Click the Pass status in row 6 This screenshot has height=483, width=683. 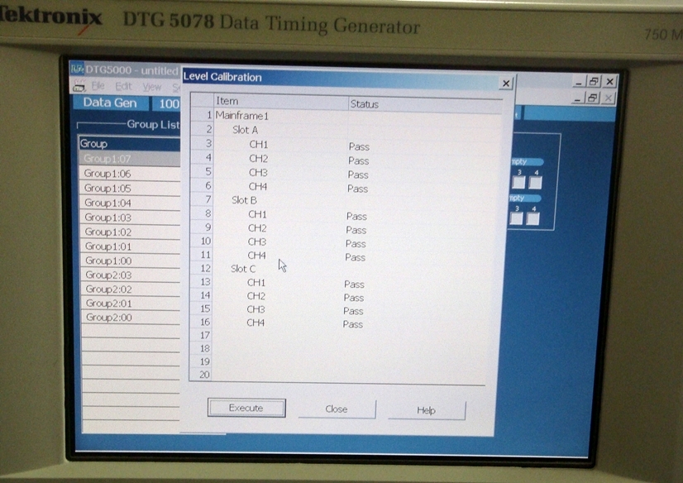point(357,189)
